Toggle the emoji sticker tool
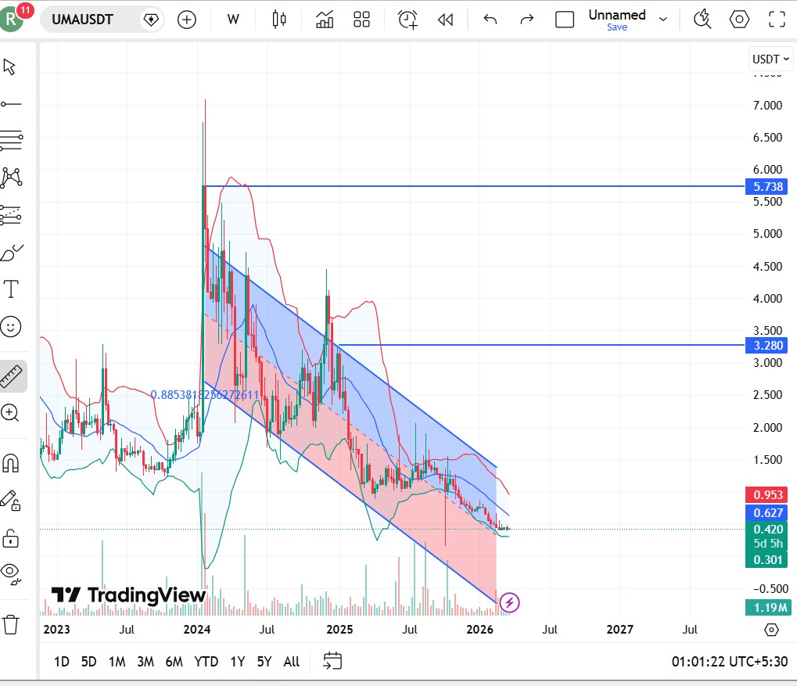The image size is (797, 686). point(11,327)
